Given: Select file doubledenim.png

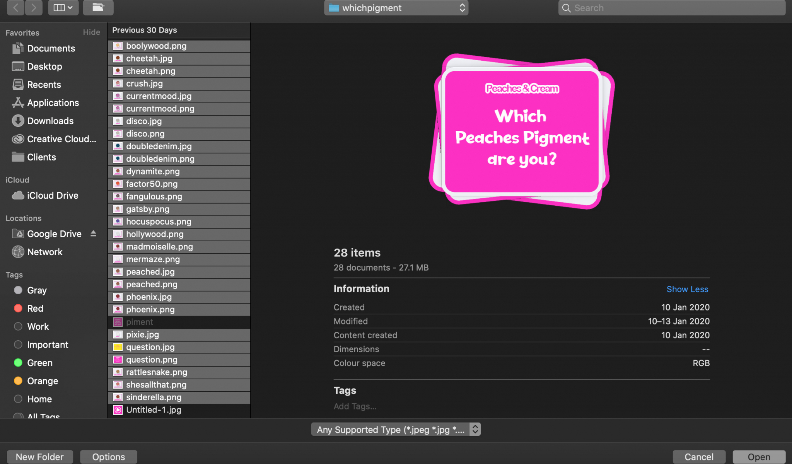Looking at the screenshot, I should click(x=179, y=159).
